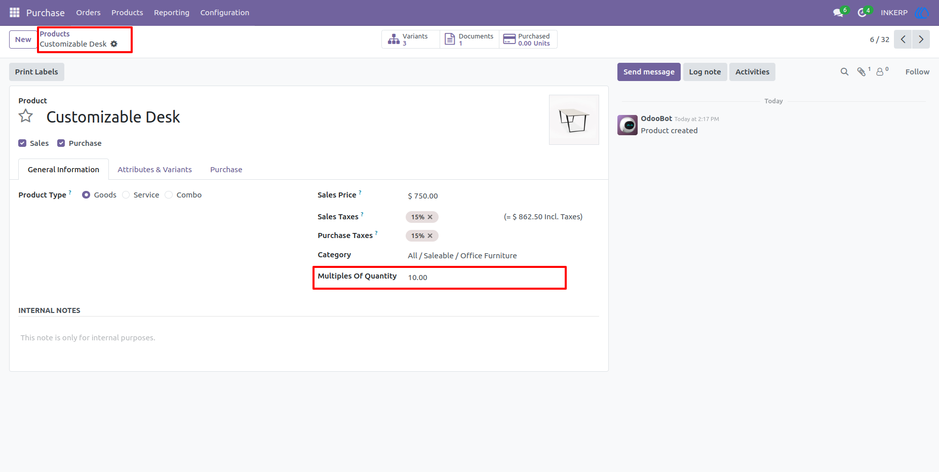Select the General Information tab

tap(64, 170)
